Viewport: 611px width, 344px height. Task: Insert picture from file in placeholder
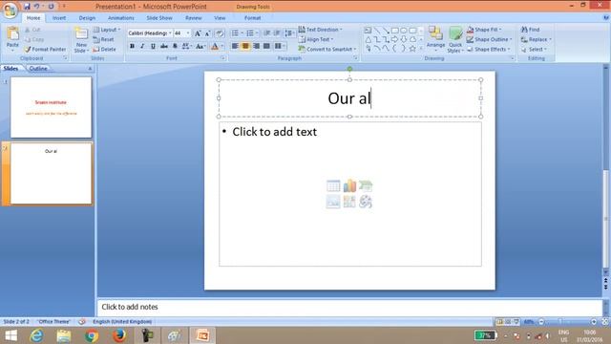pyautogui.click(x=333, y=202)
